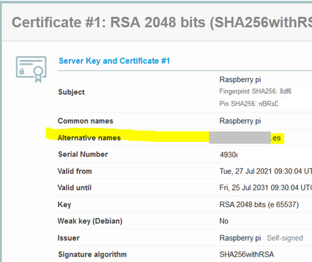Click the Self-signed note beside Issuer

(x=285, y=238)
